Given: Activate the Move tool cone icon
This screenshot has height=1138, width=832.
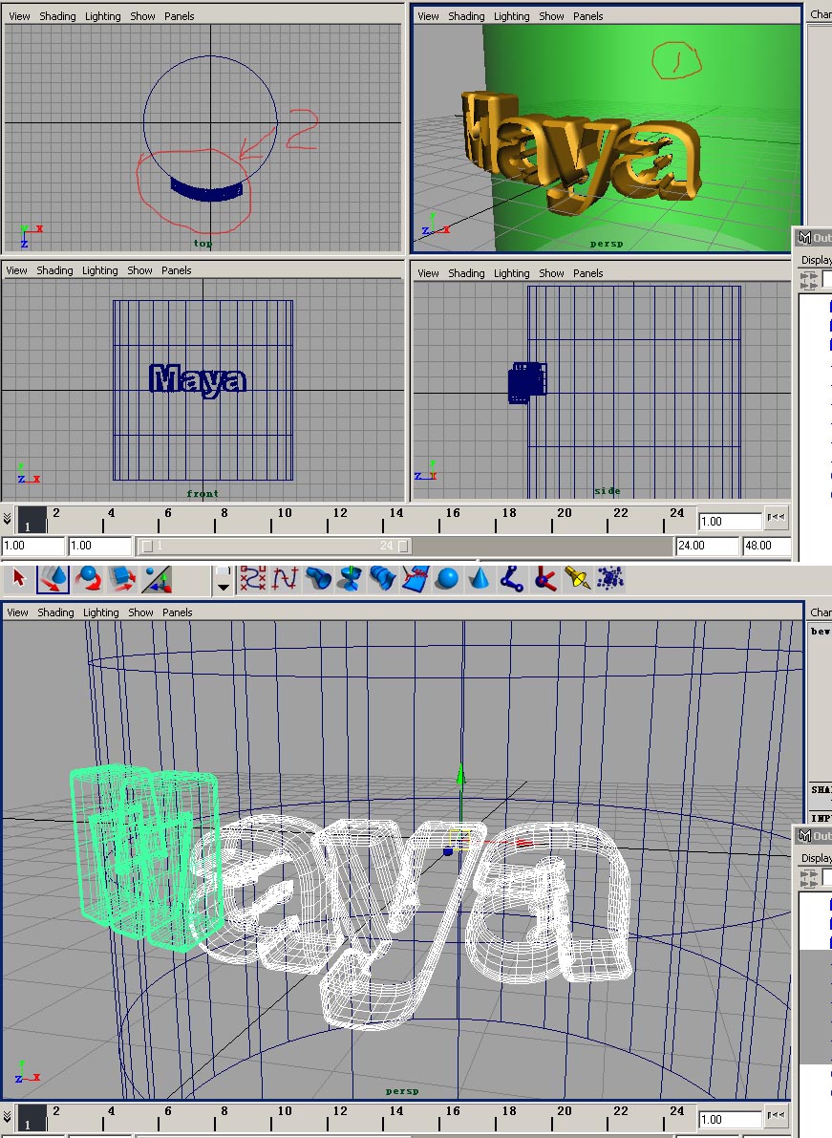Looking at the screenshot, I should coord(53,579).
